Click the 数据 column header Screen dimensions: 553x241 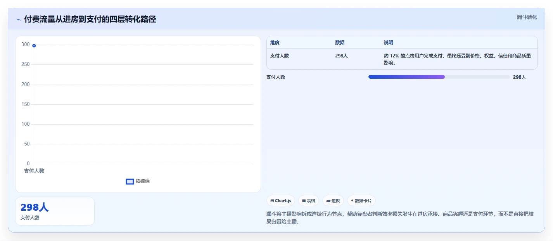tap(340, 43)
